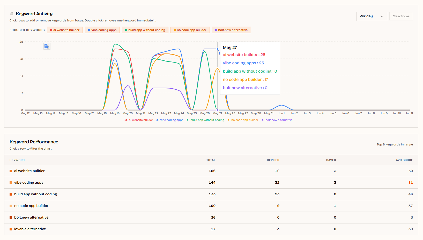The image size is (423, 240).
Task: Click the KEYWORD column header
Action: (17, 160)
